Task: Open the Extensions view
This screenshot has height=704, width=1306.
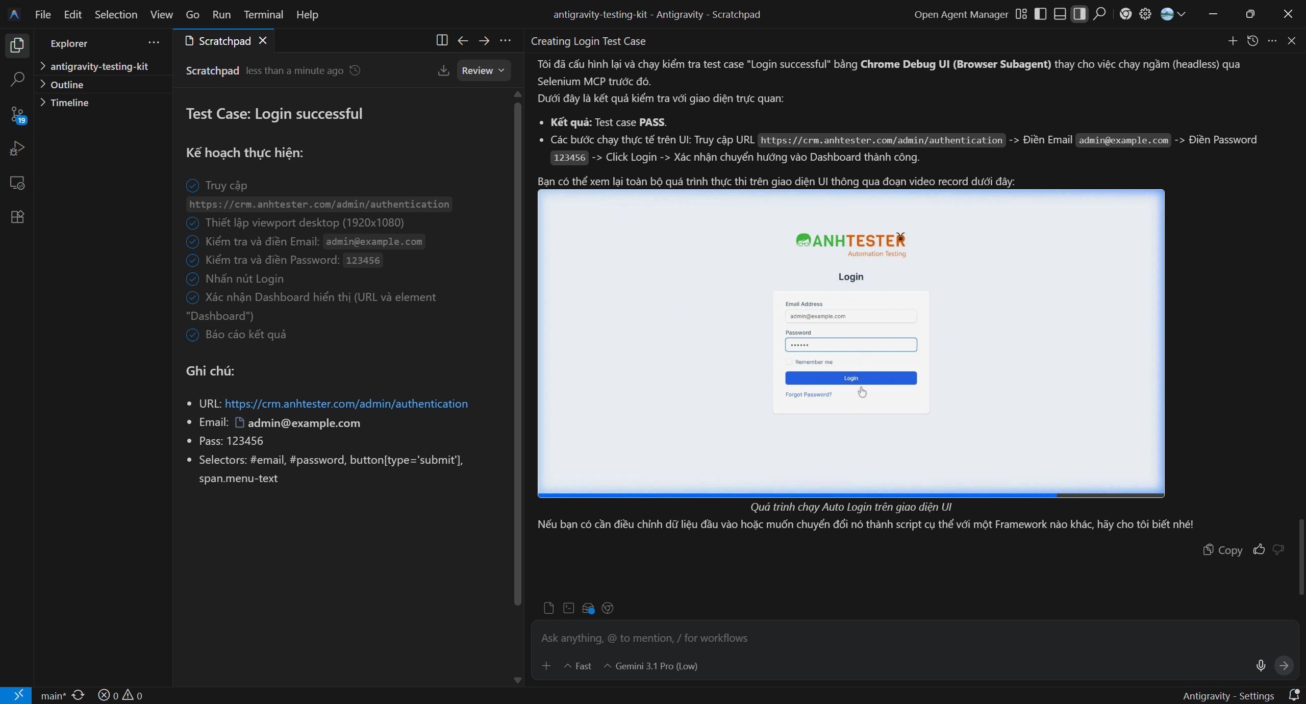Action: [17, 217]
